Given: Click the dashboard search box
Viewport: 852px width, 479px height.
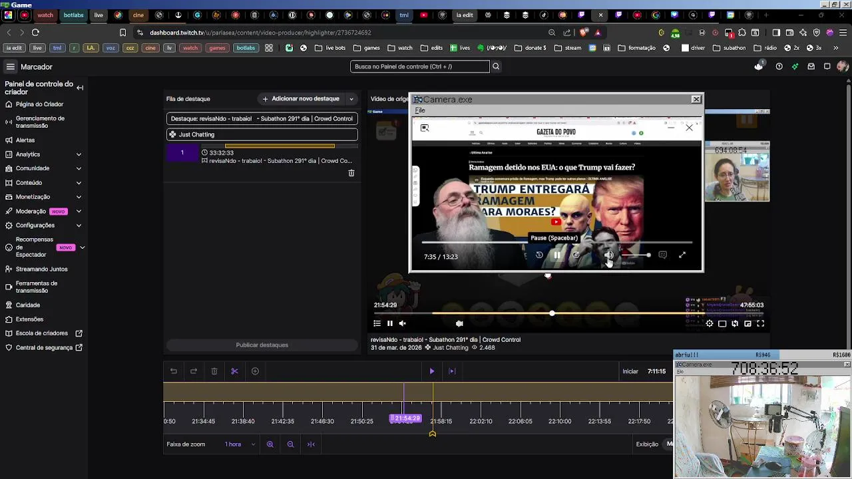Looking at the screenshot, I should [419, 67].
